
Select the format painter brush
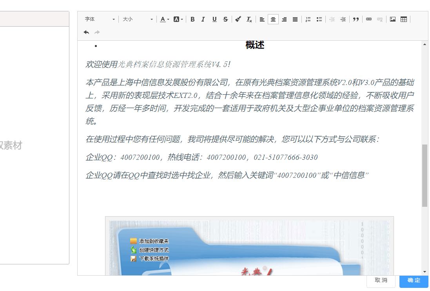coord(238,19)
